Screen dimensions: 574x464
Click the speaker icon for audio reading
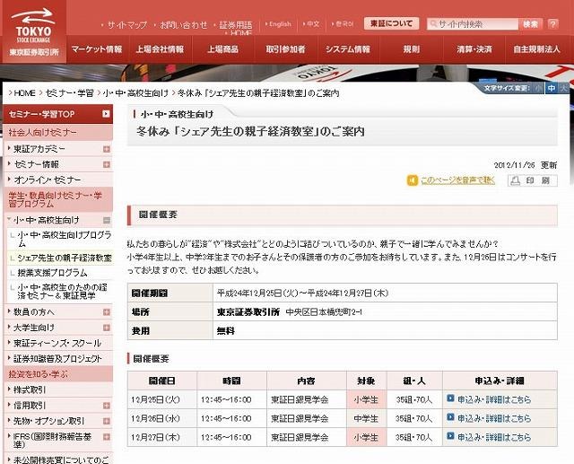click(412, 180)
